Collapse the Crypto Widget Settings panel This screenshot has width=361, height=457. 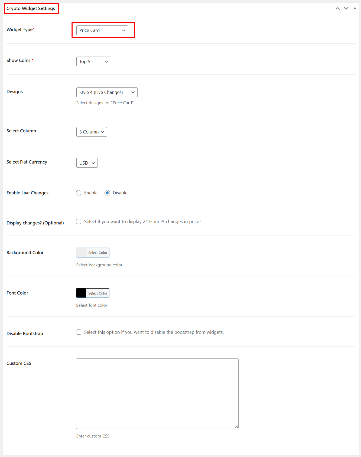coord(355,8)
